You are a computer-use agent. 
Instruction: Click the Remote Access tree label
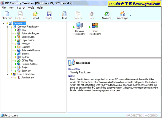pyautogui.click(x=29, y=64)
